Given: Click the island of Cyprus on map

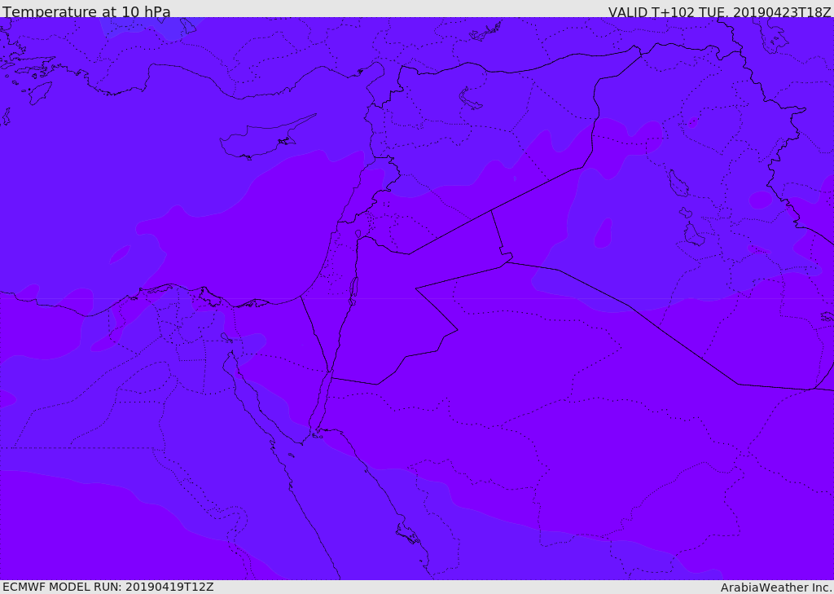Looking at the screenshot, I should coord(268,138).
